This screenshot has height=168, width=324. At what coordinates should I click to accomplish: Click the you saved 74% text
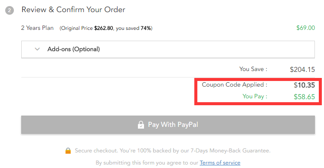point(134,28)
